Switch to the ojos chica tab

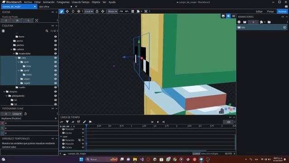pyautogui.click(x=44, y=6)
